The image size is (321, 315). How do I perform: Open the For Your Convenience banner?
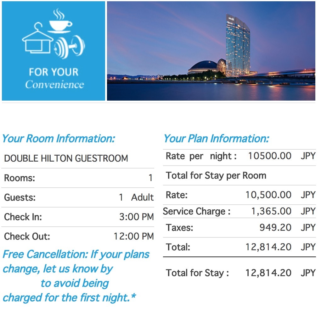(53, 51)
